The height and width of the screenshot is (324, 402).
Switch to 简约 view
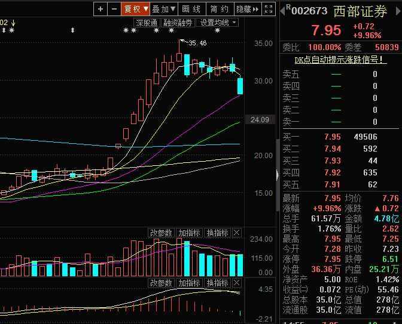click(x=220, y=9)
